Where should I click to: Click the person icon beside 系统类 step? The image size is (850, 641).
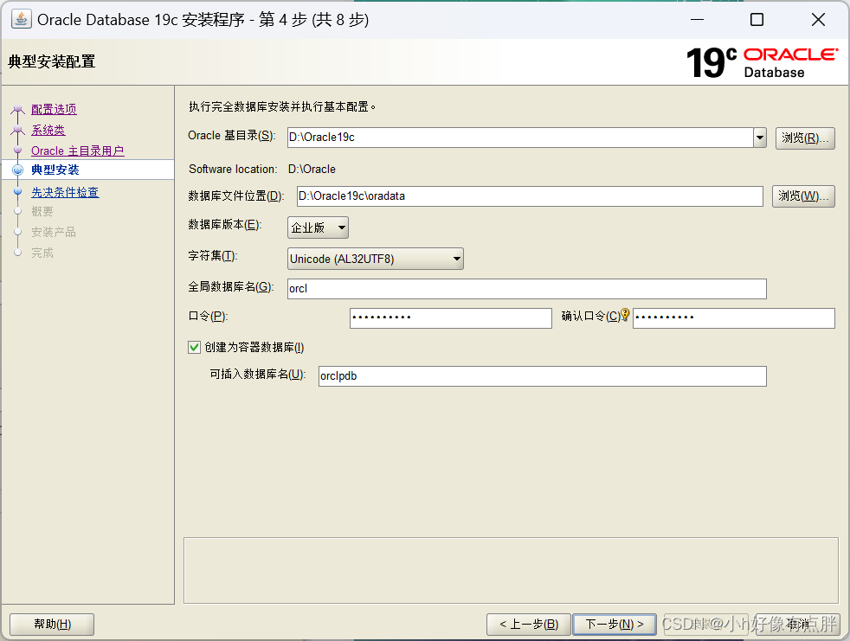(x=19, y=130)
